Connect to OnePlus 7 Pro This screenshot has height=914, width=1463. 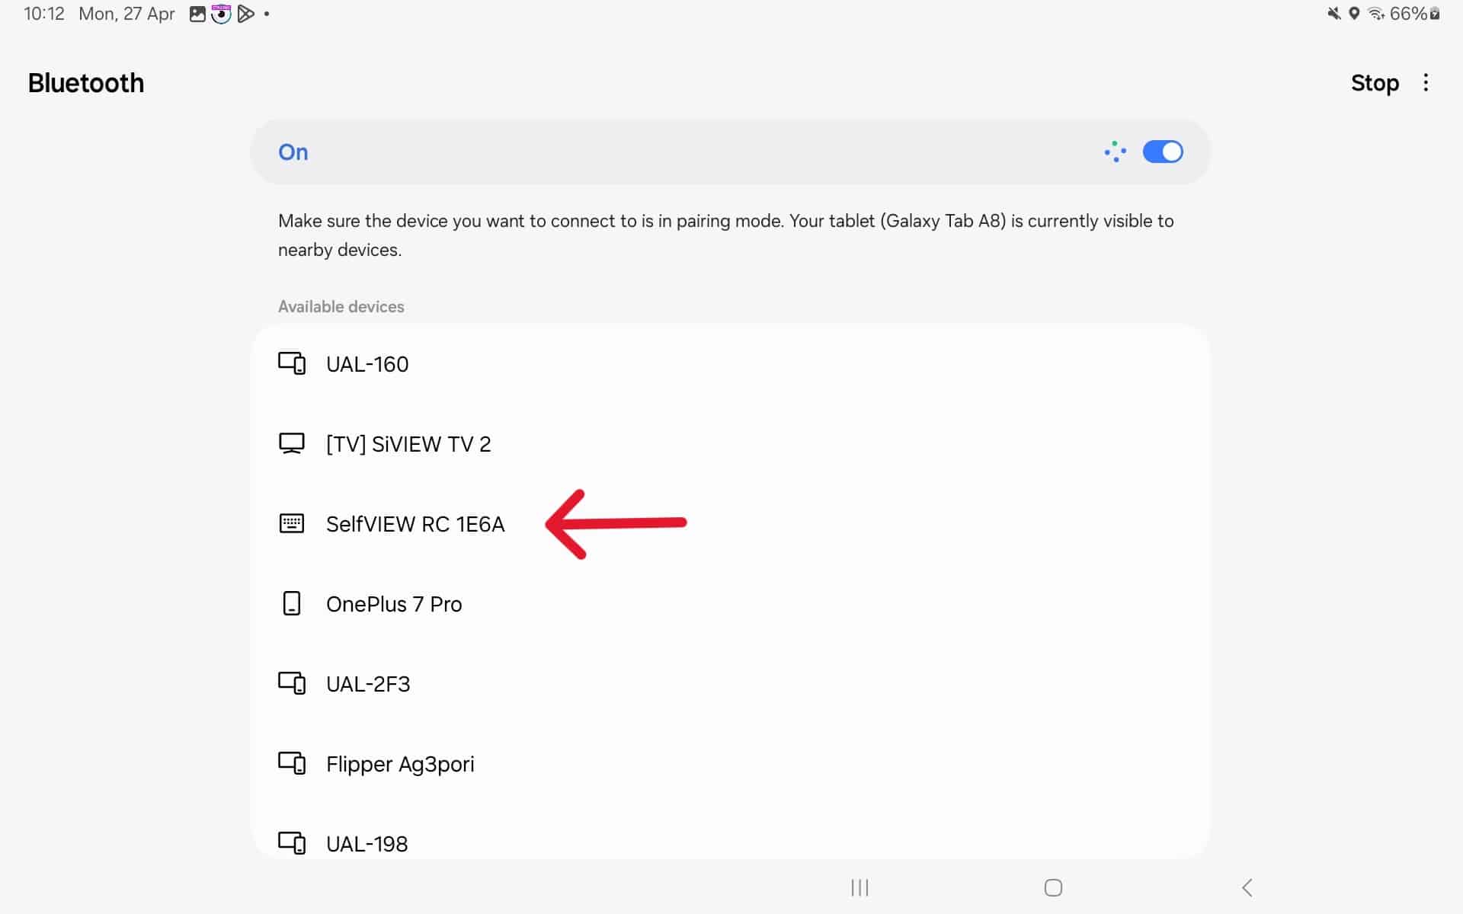(394, 604)
